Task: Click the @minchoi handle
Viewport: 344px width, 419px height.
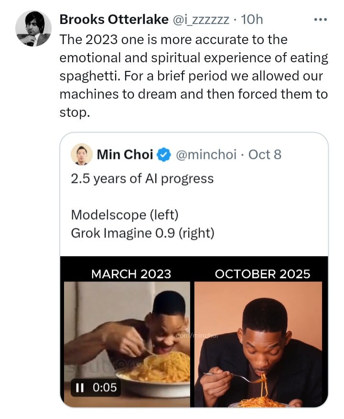Action: [x=206, y=155]
